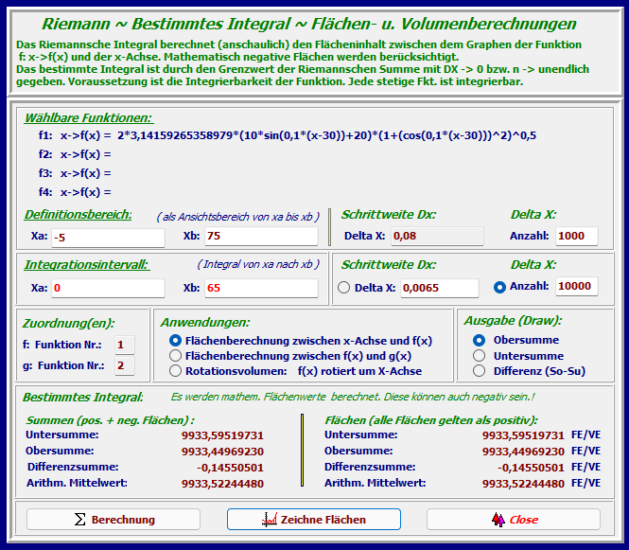Click the Integrationsintervall Xb field with 65
Image resolution: width=629 pixels, height=550 pixels.
(259, 288)
